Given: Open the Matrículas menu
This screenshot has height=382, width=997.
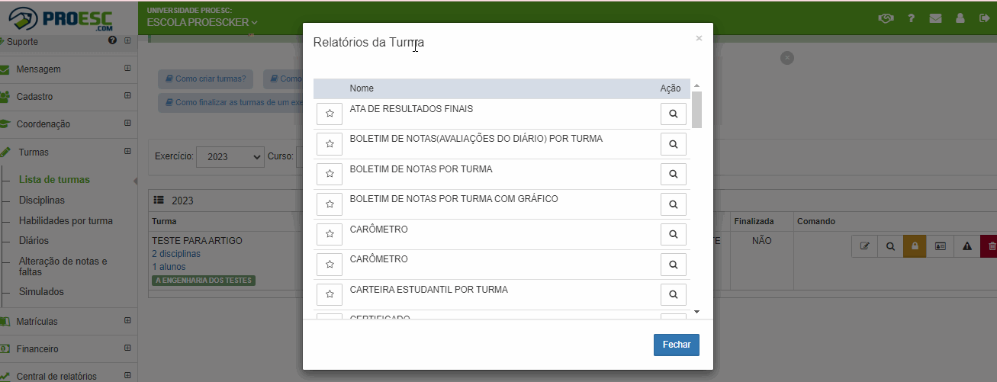Looking at the screenshot, I should click(x=37, y=322).
